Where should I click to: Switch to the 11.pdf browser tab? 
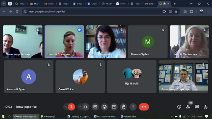tap(107, 4)
